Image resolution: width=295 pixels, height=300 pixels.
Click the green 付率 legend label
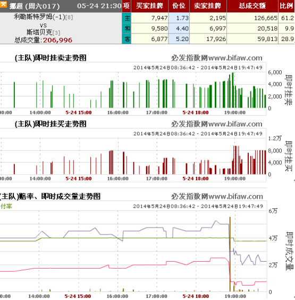point(6,206)
